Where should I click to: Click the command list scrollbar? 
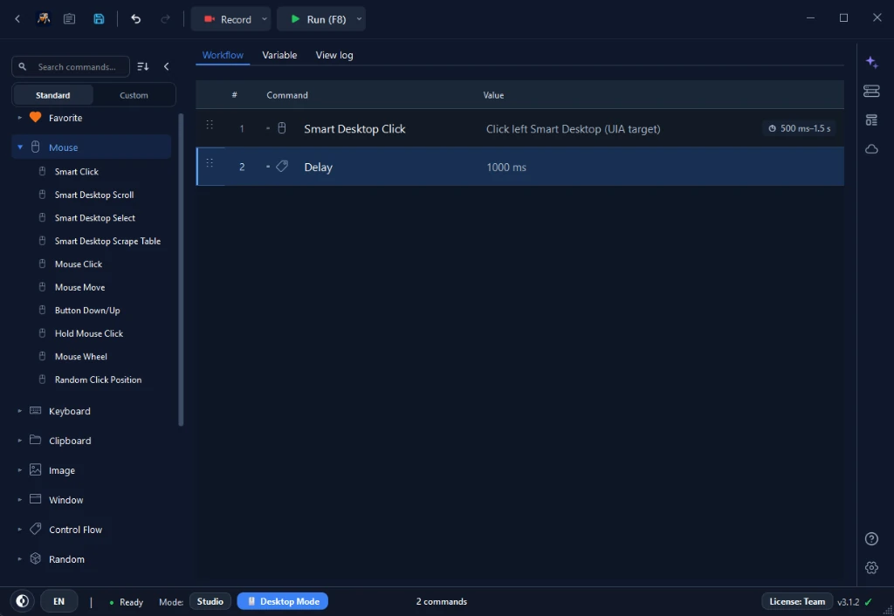182,270
